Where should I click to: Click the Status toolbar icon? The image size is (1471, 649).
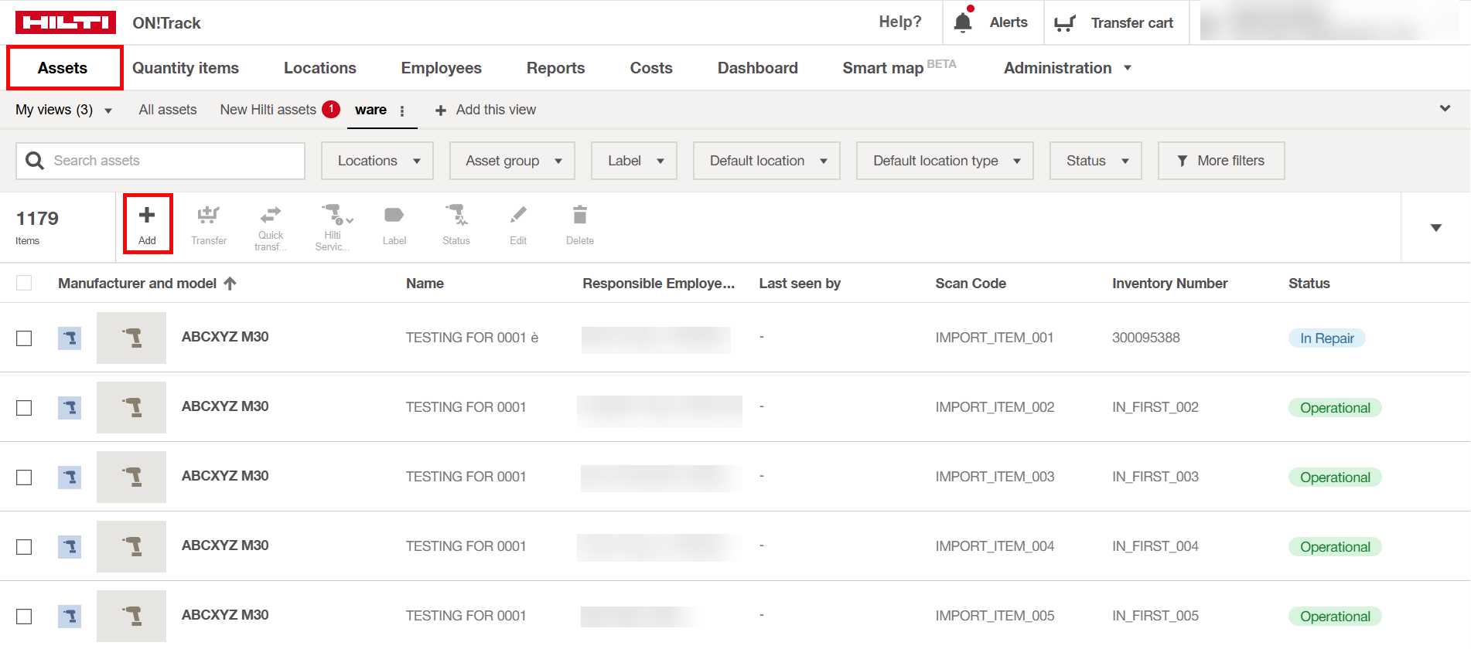pos(456,215)
